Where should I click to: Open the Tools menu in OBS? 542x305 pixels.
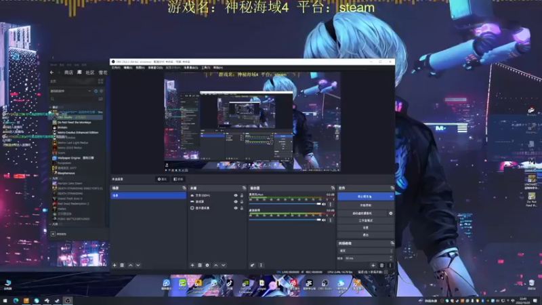point(206,68)
